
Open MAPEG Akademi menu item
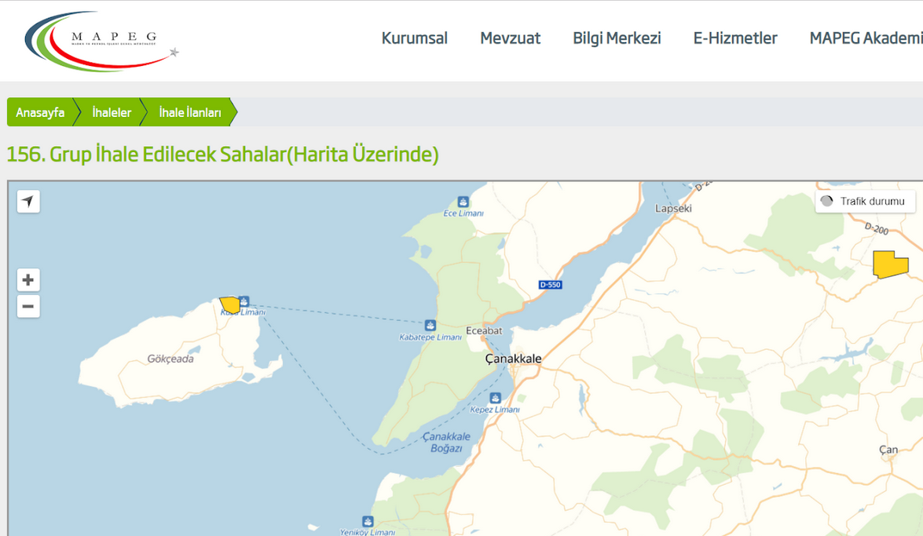[866, 38]
